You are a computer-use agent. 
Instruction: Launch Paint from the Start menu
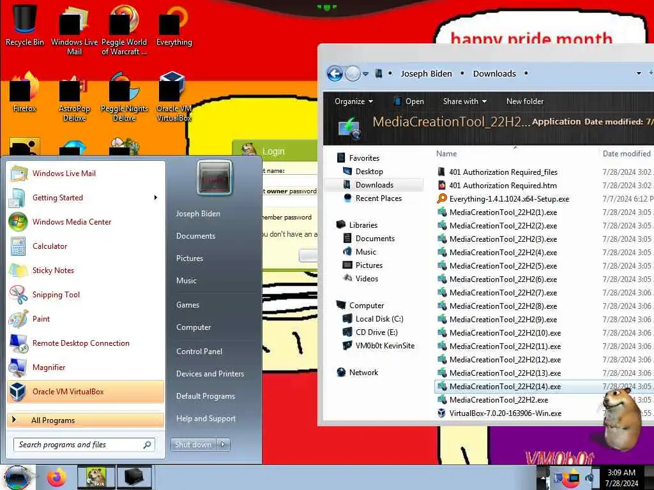click(x=86, y=319)
